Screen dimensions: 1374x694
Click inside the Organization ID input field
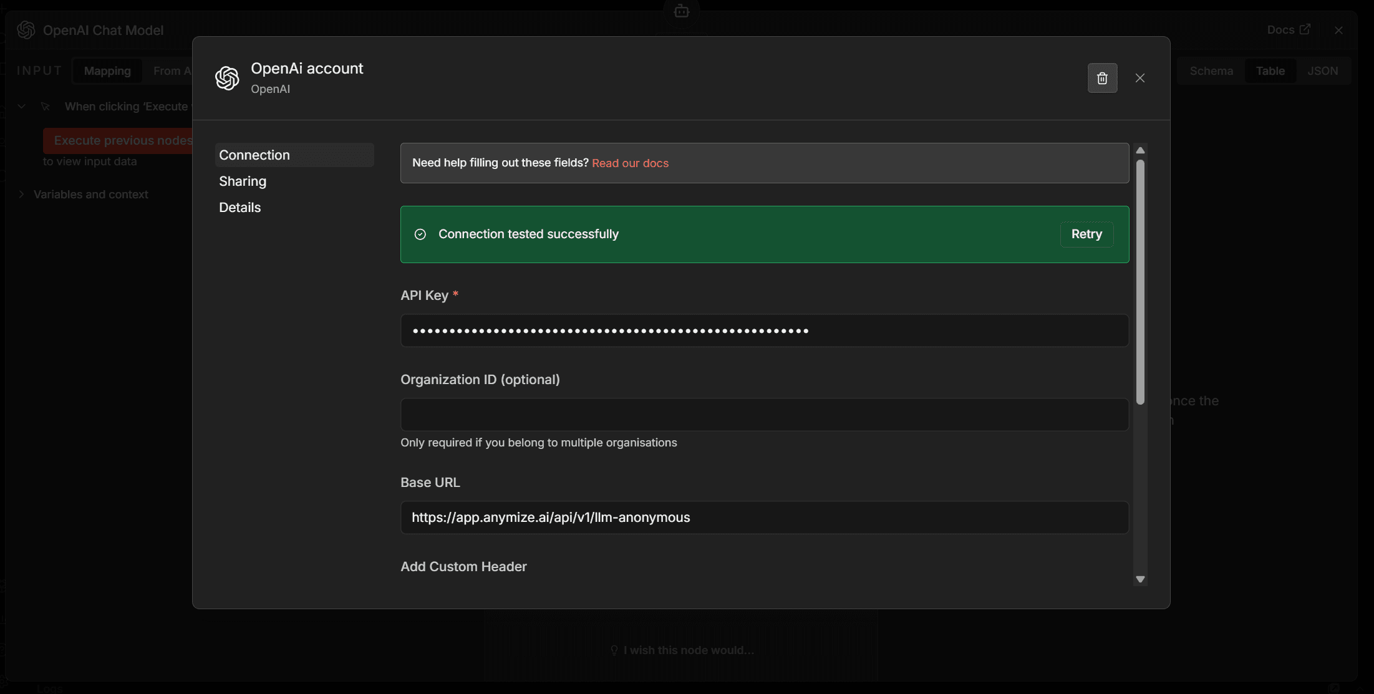[x=763, y=414]
